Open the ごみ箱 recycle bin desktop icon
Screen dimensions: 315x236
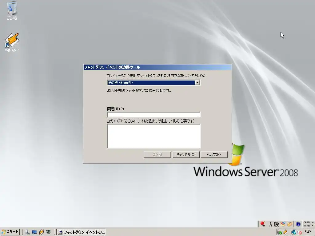coord(12,10)
